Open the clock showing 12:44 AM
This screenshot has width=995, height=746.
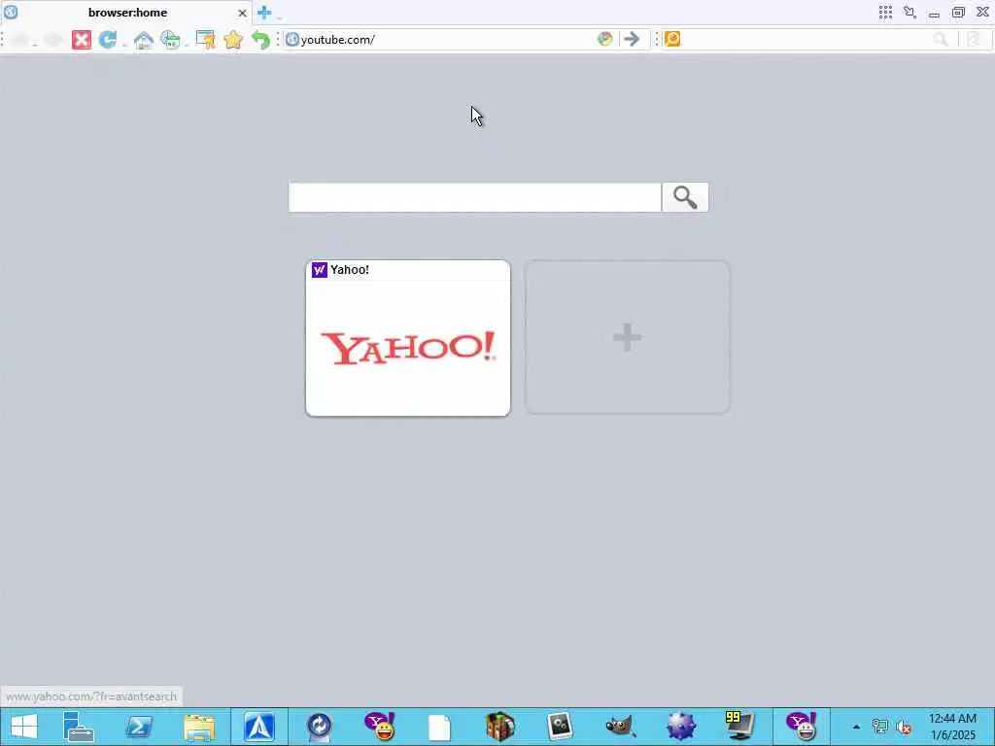pos(952,727)
